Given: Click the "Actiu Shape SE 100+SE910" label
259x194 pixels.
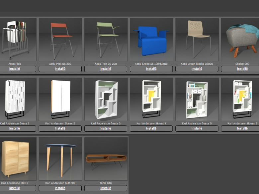Looking at the screenshot, I should pos(151,64).
